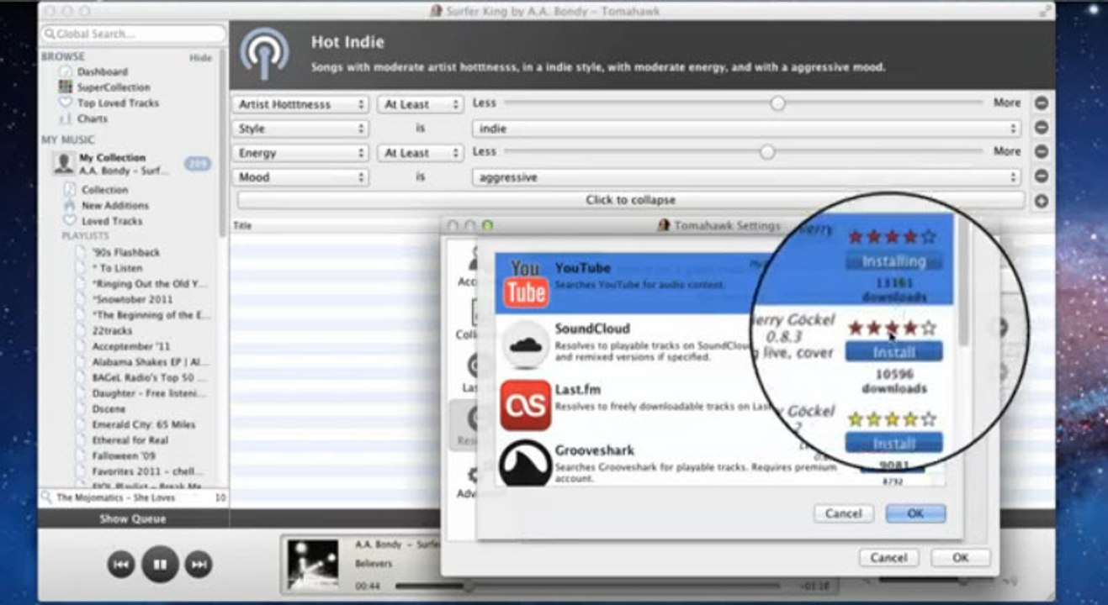Remove the Mood filter row
Viewport: 1108px width, 605px height.
[x=1041, y=177]
